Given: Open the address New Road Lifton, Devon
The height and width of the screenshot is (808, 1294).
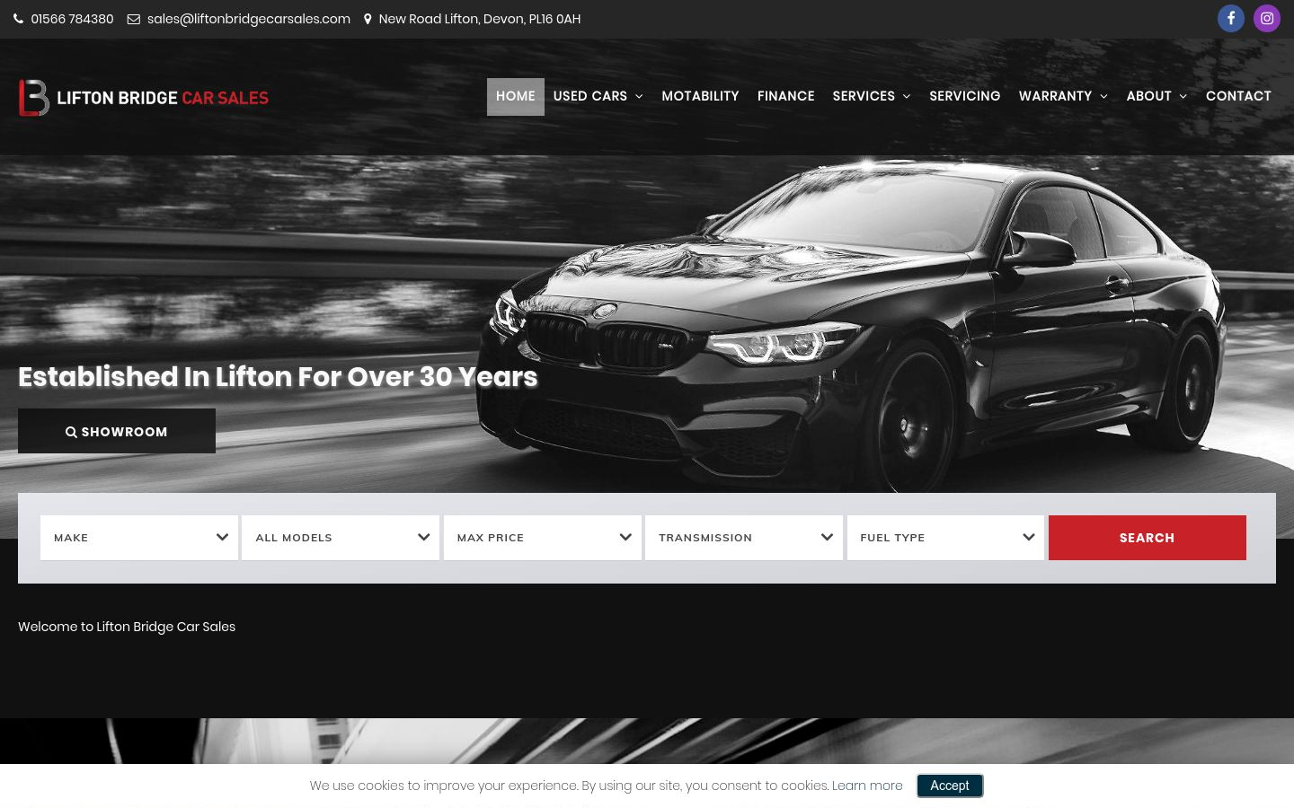Looking at the screenshot, I should (x=480, y=19).
